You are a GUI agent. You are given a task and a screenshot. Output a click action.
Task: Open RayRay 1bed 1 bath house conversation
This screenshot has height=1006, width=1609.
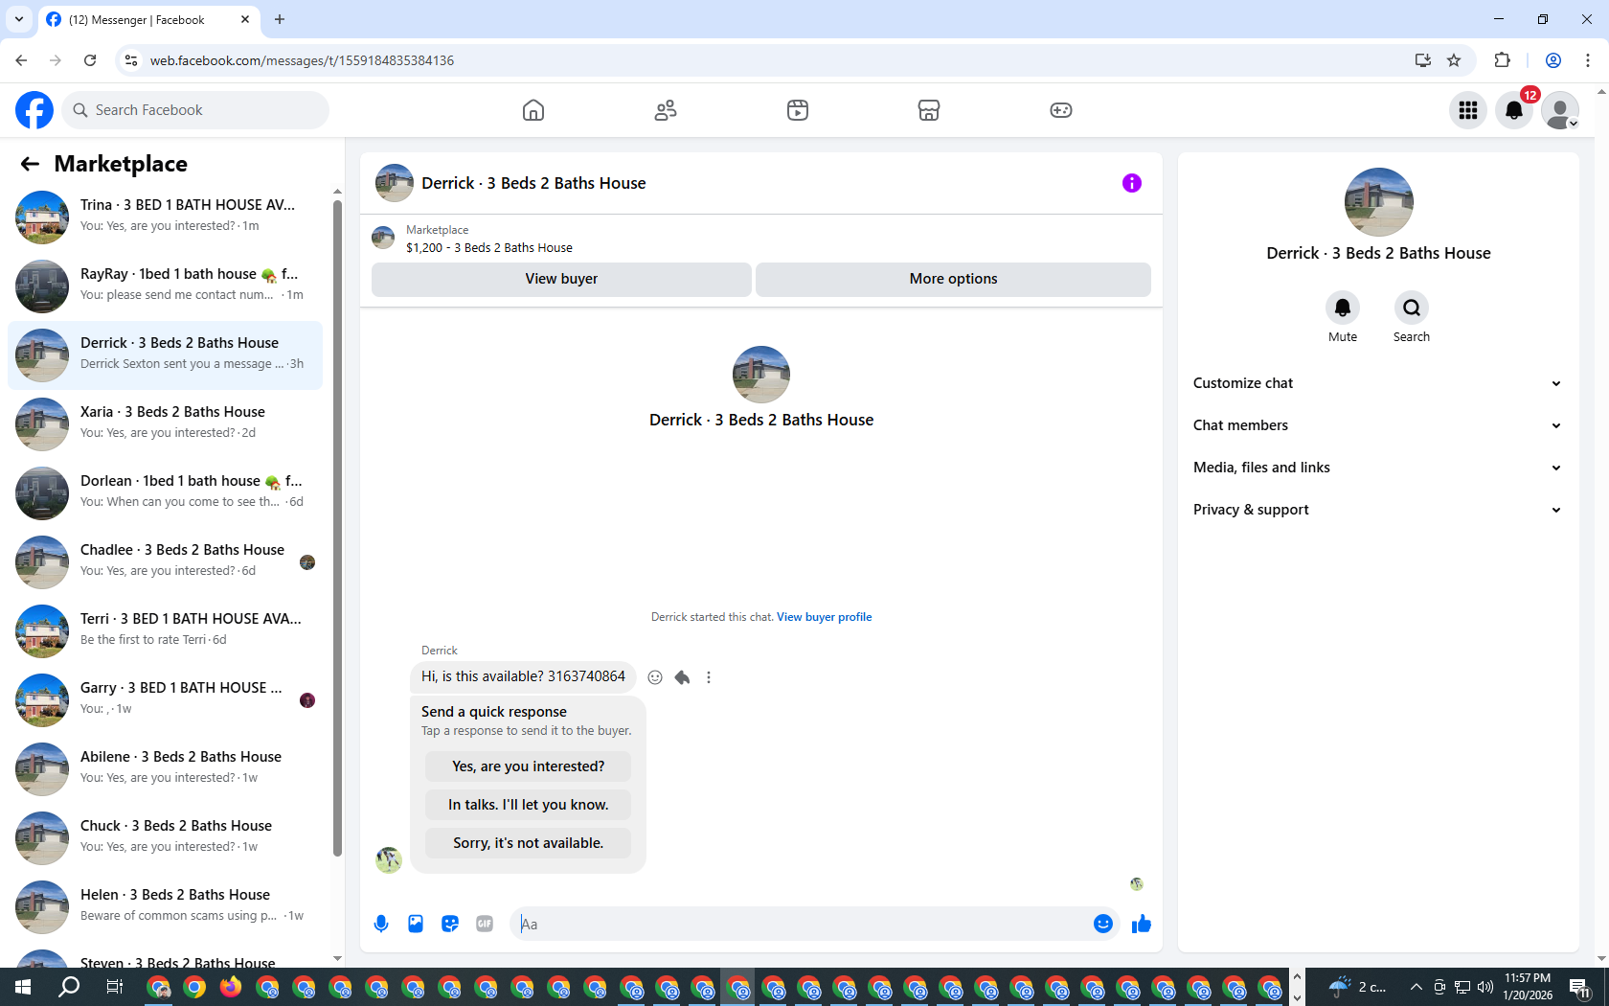click(165, 286)
